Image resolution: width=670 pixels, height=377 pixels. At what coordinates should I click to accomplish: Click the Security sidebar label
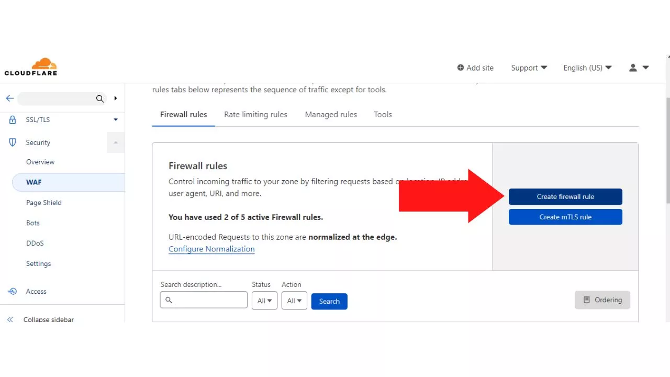[38, 142]
